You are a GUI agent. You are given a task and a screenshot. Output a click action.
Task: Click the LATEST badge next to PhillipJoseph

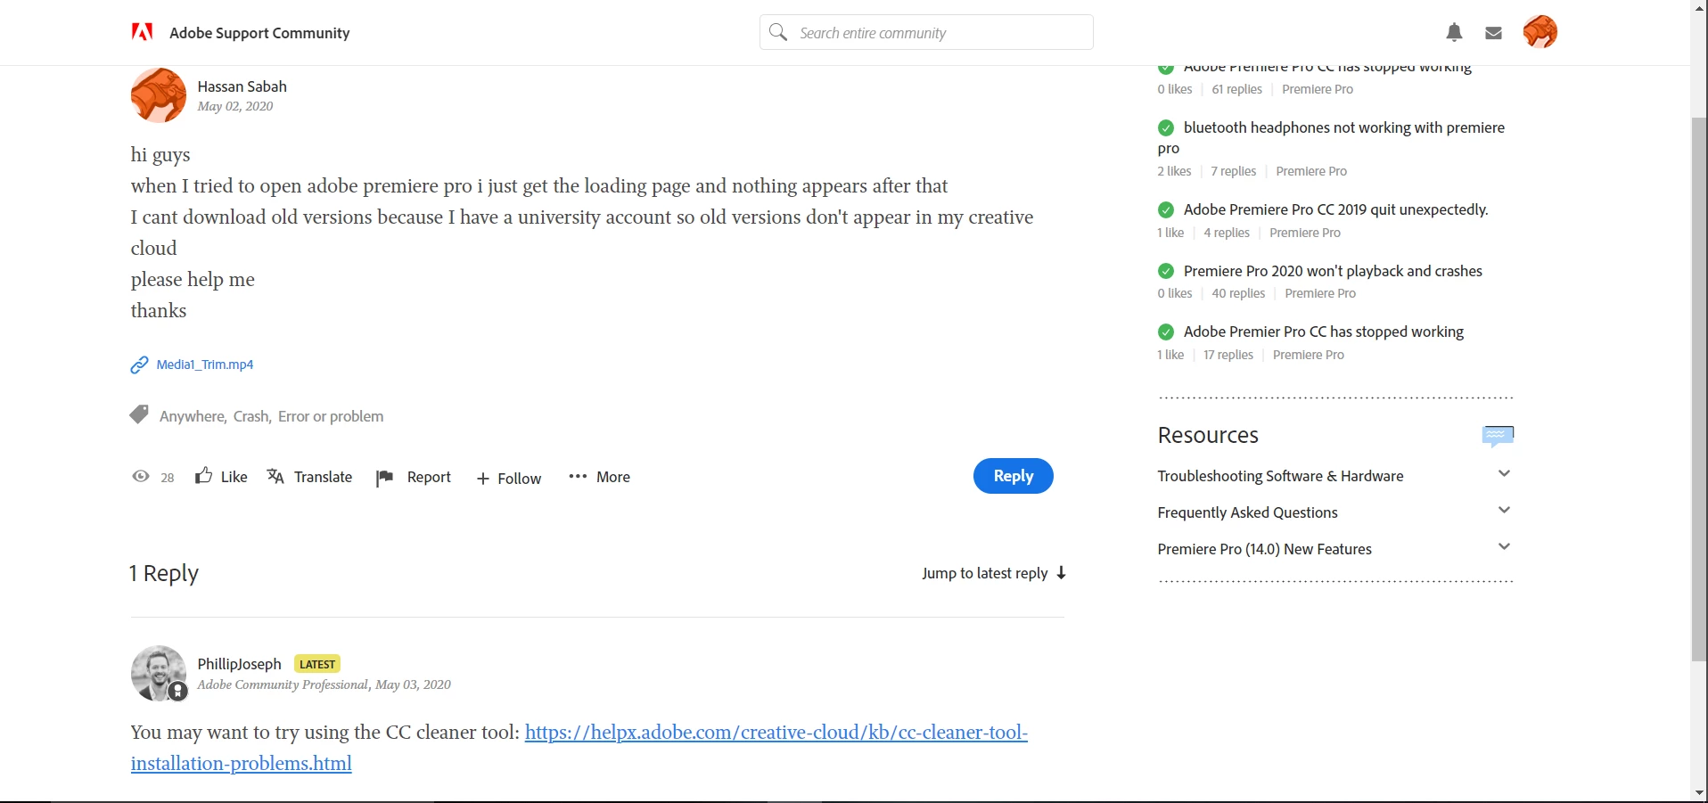pos(317,664)
